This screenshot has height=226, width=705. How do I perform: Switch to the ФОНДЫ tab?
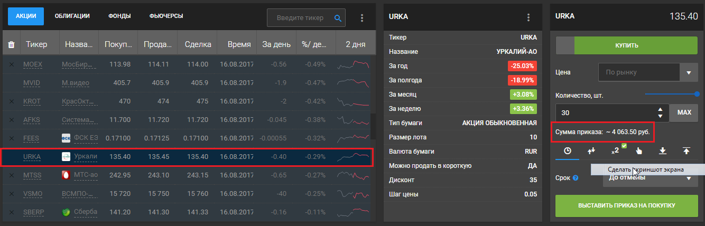tap(120, 16)
